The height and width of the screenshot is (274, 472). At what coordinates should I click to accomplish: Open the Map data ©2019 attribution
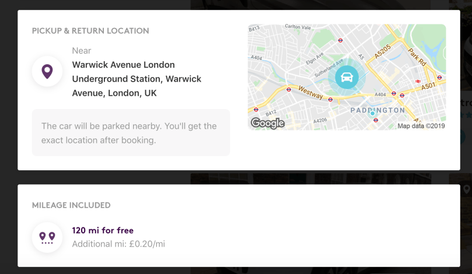tap(421, 125)
